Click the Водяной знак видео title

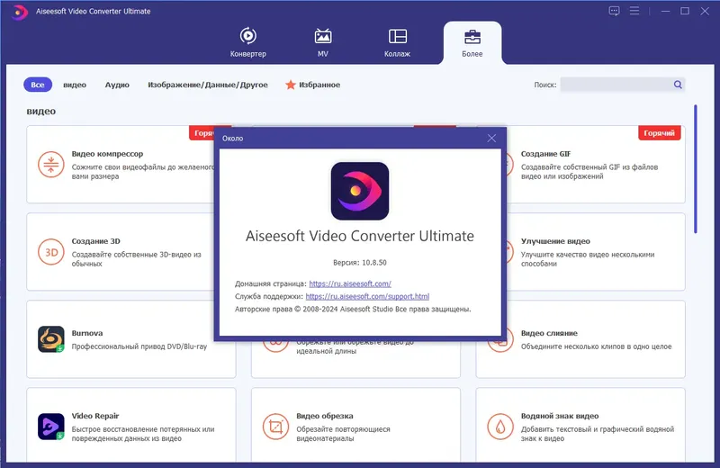coord(560,416)
